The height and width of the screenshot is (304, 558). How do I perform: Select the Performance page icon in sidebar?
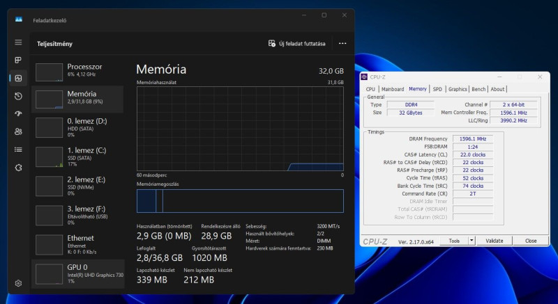[x=18, y=78]
